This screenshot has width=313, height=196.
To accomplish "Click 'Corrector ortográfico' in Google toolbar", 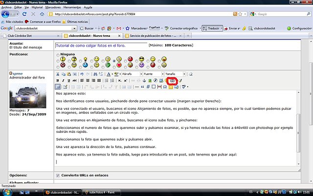I will pyautogui.click(x=181, y=28).
